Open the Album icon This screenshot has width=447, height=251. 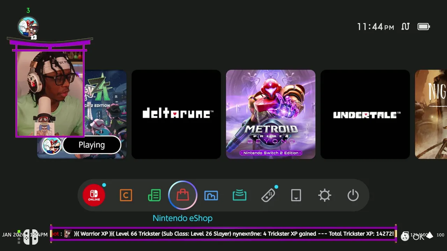coord(211,196)
